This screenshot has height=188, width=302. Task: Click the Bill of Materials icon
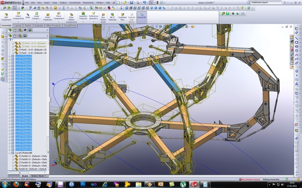click(x=112, y=17)
